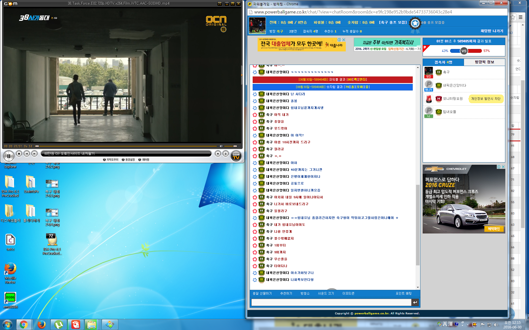529x330 pixels.
Task: Click the 개인정보 발언시 차단 yellow notice
Action: [x=486, y=99]
